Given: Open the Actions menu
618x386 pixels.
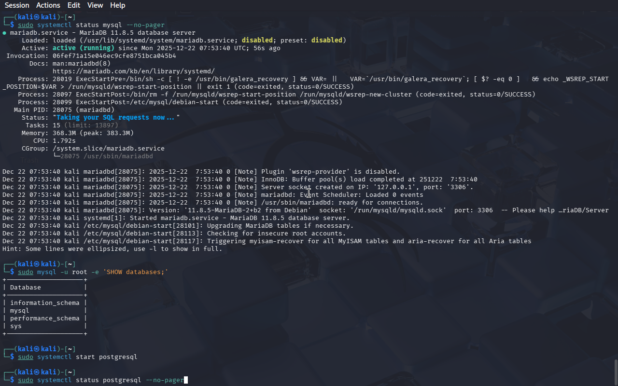Looking at the screenshot, I should point(48,5).
